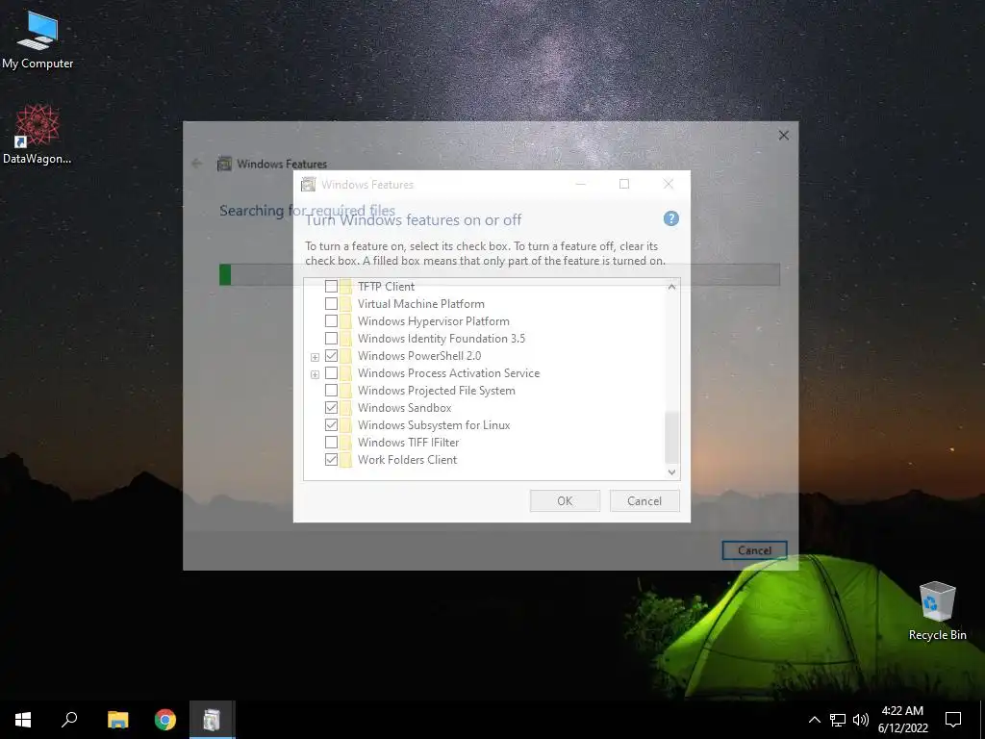Click the folder icon beside Work Folders Client
The width and height of the screenshot is (985, 739).
(345, 460)
